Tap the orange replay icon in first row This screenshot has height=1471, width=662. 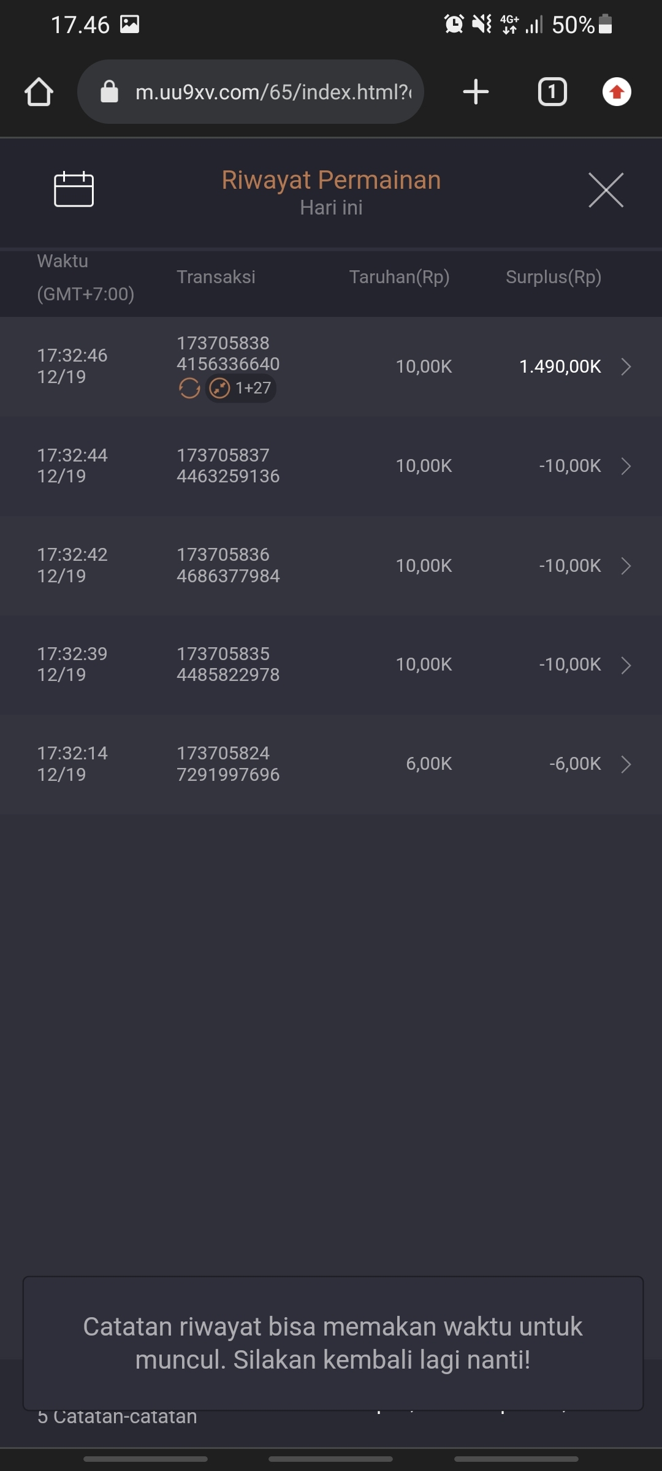[x=189, y=388]
